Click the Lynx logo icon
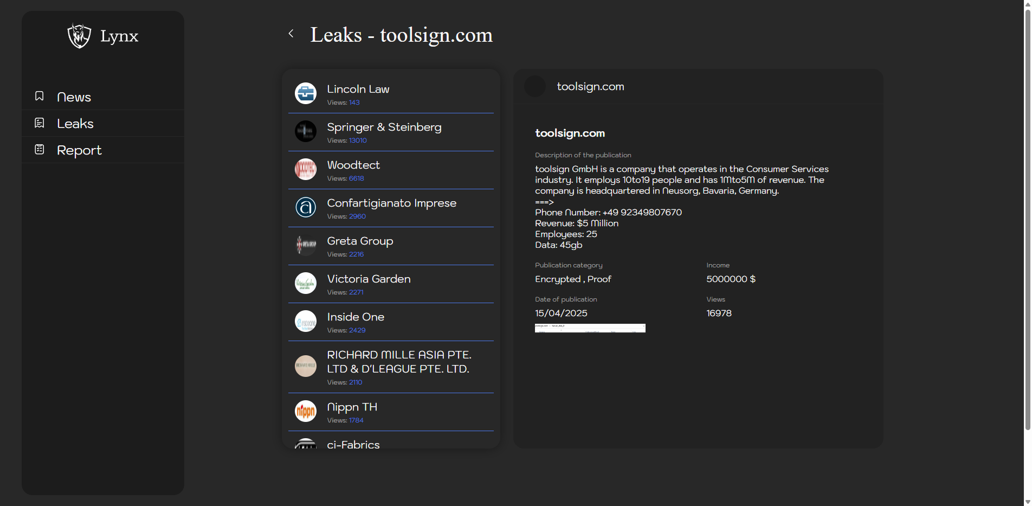The height and width of the screenshot is (506, 1032). (x=79, y=36)
